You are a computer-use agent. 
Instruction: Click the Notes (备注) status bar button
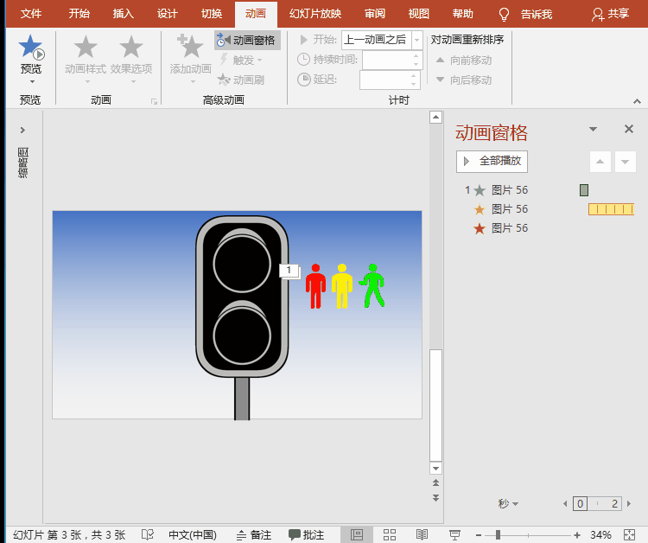254,535
